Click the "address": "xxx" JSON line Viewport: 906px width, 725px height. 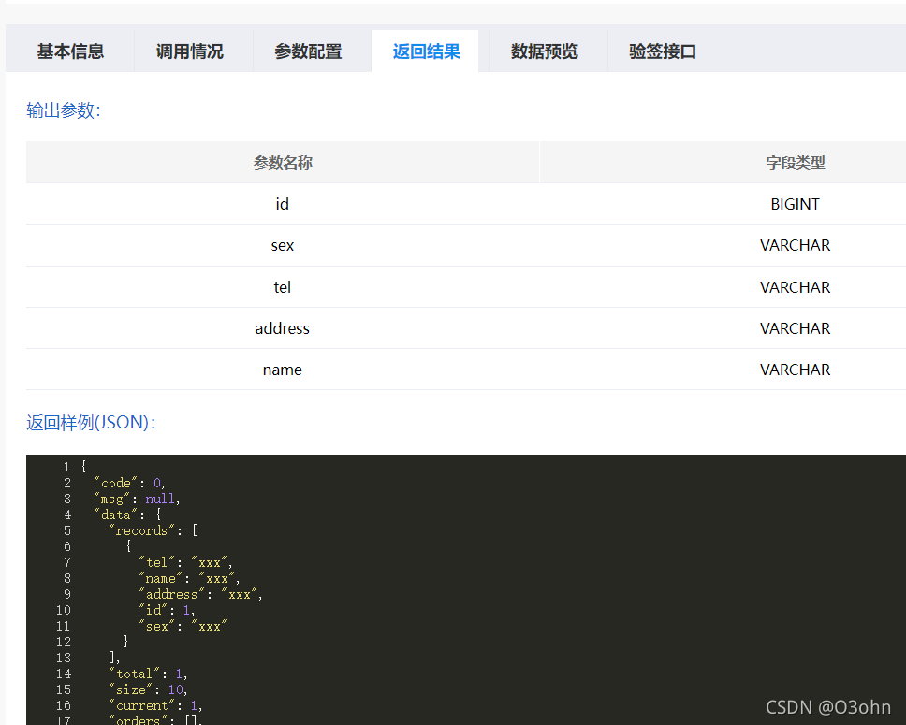[200, 594]
